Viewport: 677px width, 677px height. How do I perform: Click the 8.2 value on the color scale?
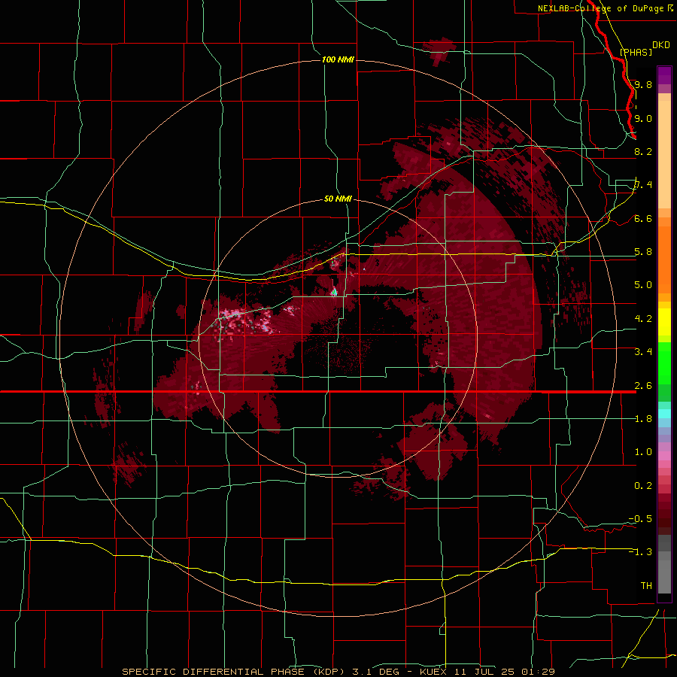click(x=643, y=151)
